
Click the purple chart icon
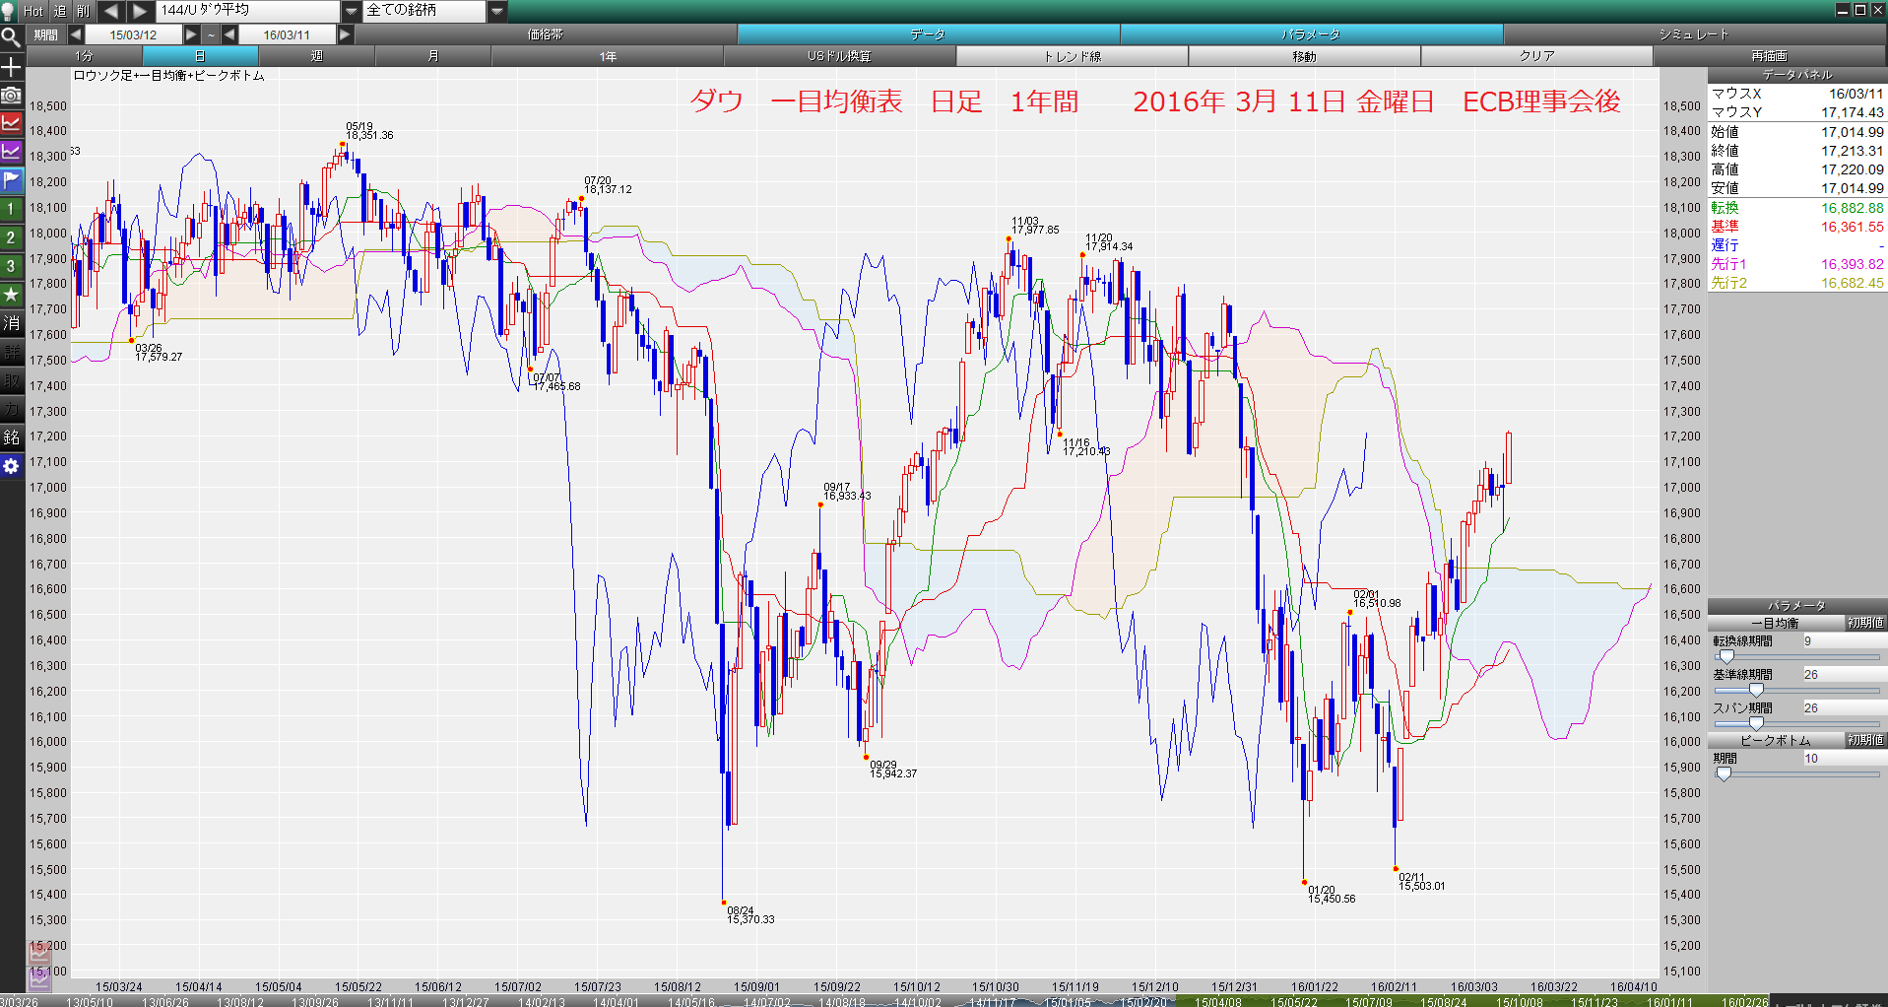coord(11,152)
